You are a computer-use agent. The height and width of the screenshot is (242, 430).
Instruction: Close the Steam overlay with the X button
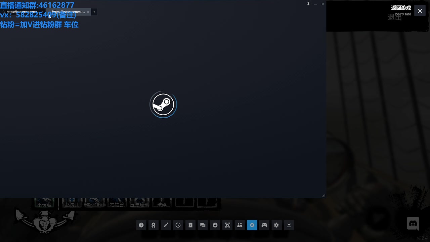[420, 11]
